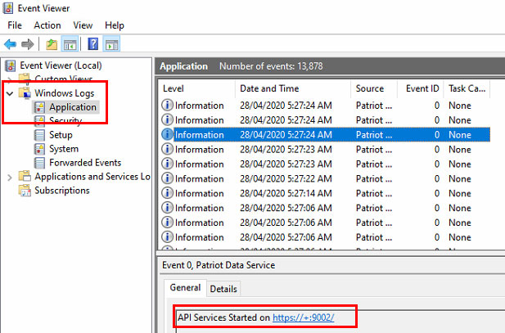Click the 'API Services Started on' message text
The width and height of the screenshot is (505, 333).
click(x=223, y=317)
